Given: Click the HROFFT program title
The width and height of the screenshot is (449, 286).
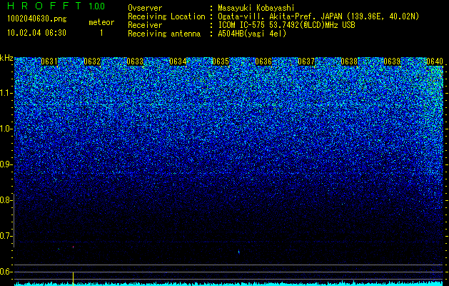Looking at the screenshot, I should [x=44, y=6].
